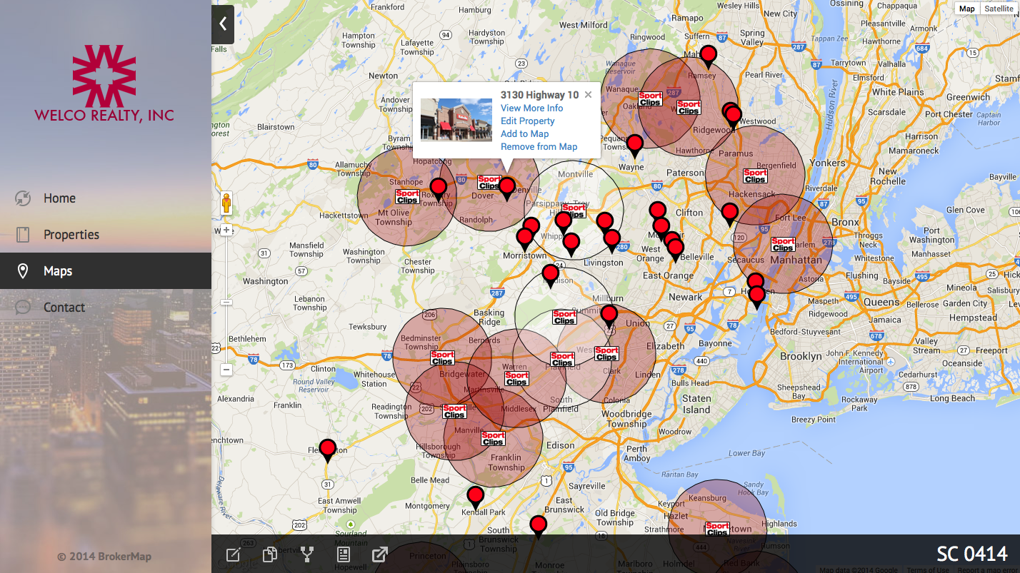Click the export external-link icon in bottom toolbar
The height and width of the screenshot is (573, 1020).
point(380,554)
